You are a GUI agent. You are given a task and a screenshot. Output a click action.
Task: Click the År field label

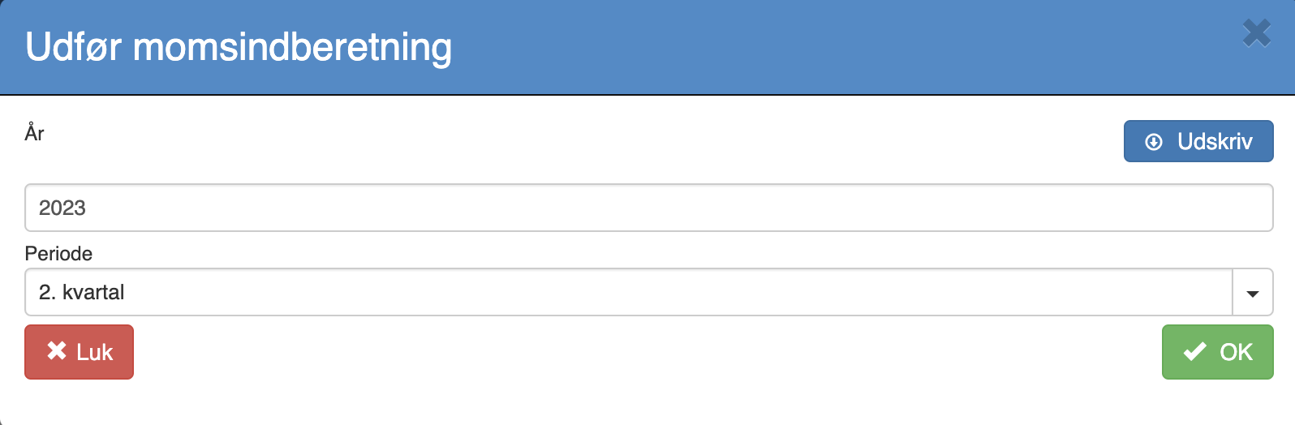(34, 132)
